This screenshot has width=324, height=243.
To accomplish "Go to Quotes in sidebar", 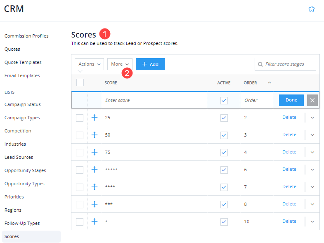I will 12,49.
